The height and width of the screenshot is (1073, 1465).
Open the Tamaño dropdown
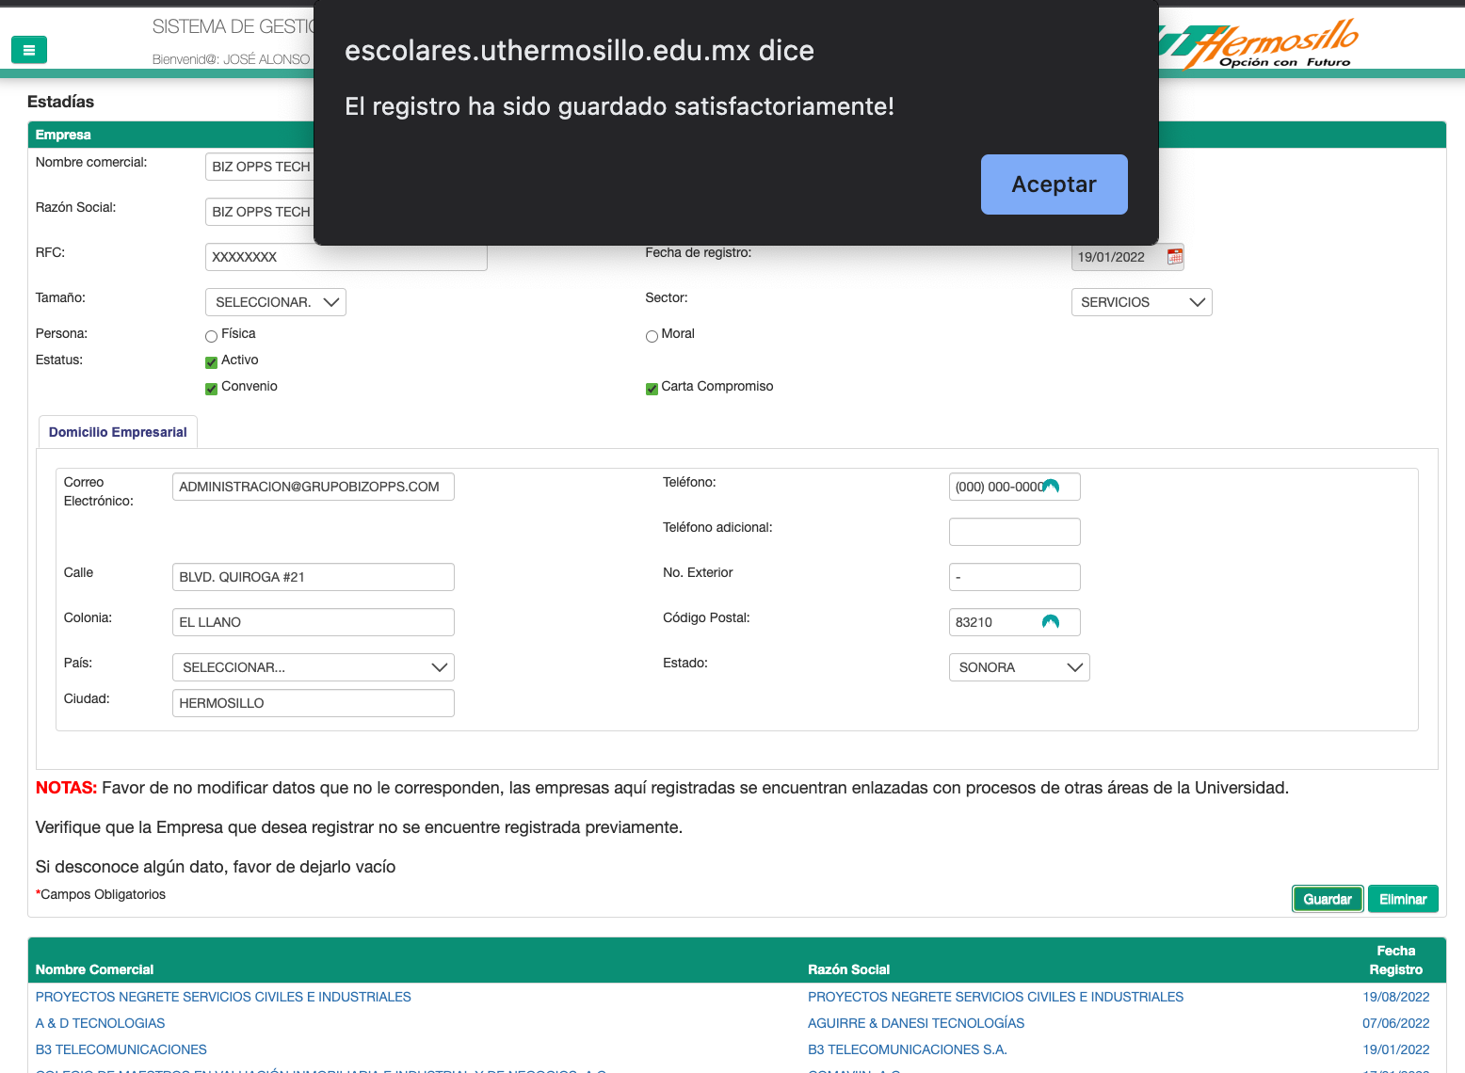[275, 302]
